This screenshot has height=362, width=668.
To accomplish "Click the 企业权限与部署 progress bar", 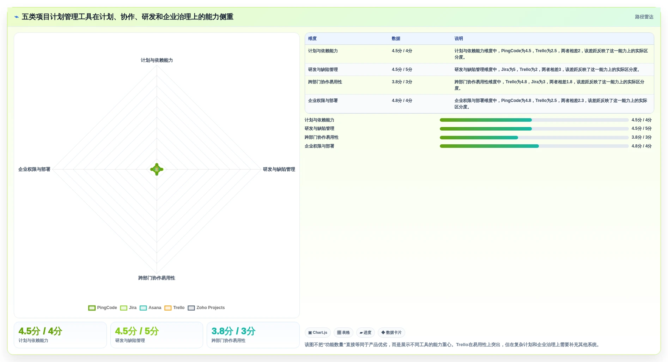I will pos(534,146).
